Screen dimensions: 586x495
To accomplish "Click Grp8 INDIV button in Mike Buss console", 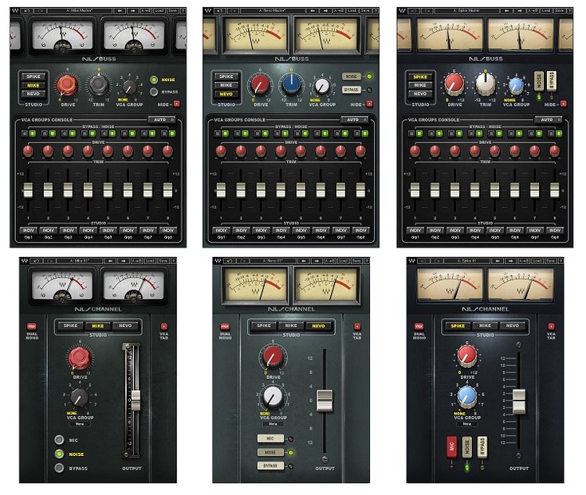I will 167,231.
